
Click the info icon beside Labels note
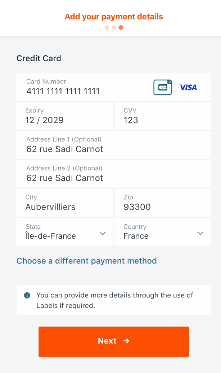[x=27, y=295]
